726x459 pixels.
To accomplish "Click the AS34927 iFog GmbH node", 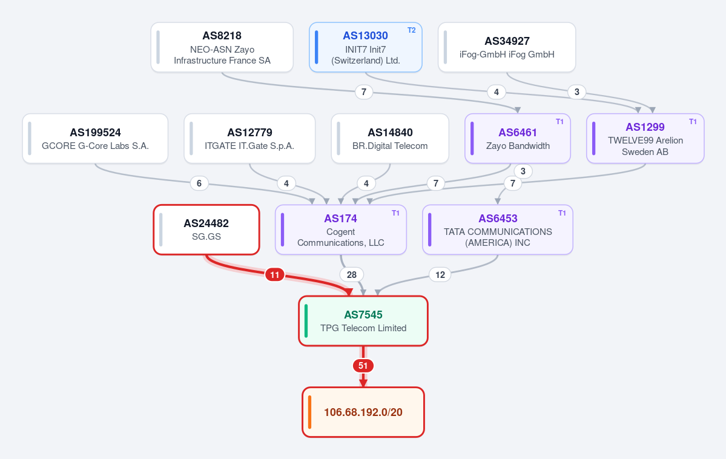I will [x=507, y=47].
